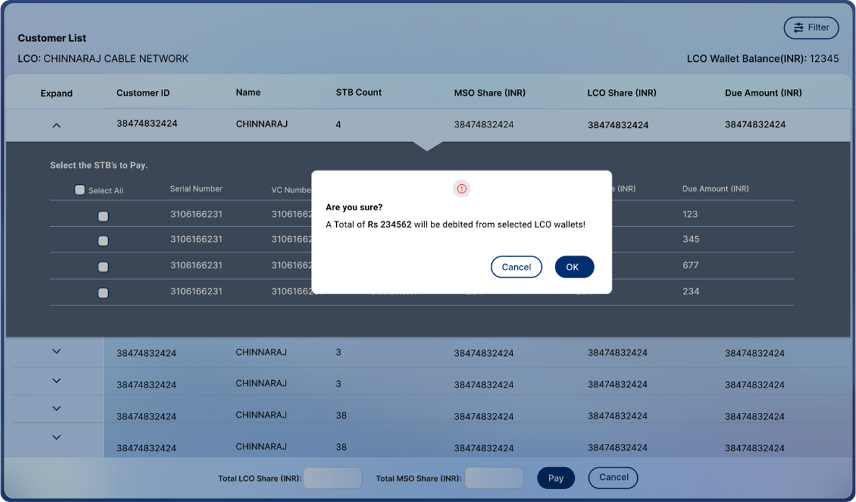
Task: Click the MSO Share (INR) column header
Action: tap(489, 93)
